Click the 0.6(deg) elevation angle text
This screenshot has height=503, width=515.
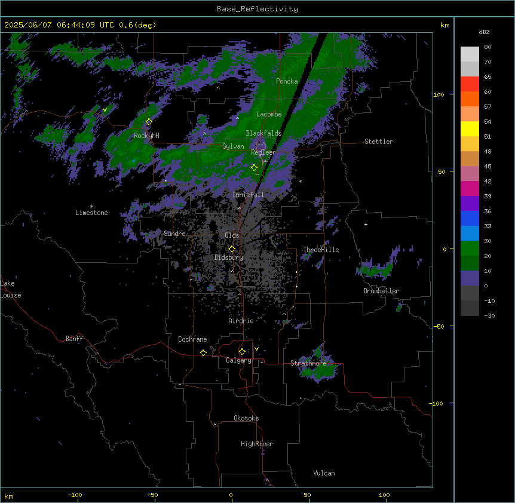click(x=137, y=25)
